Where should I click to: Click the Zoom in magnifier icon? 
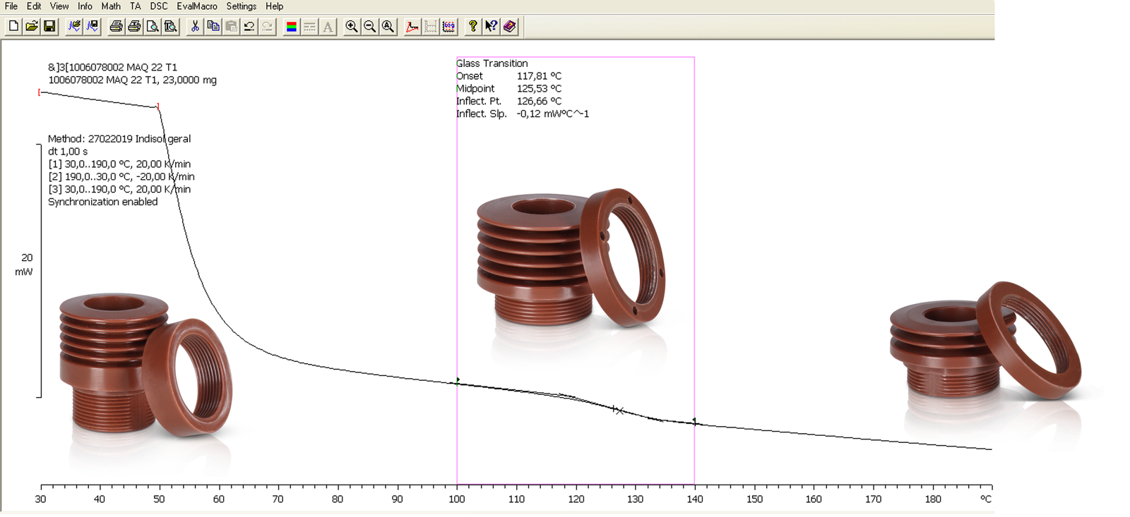[351, 27]
